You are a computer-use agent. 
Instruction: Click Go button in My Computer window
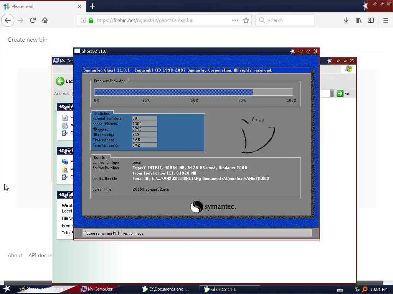[343, 93]
